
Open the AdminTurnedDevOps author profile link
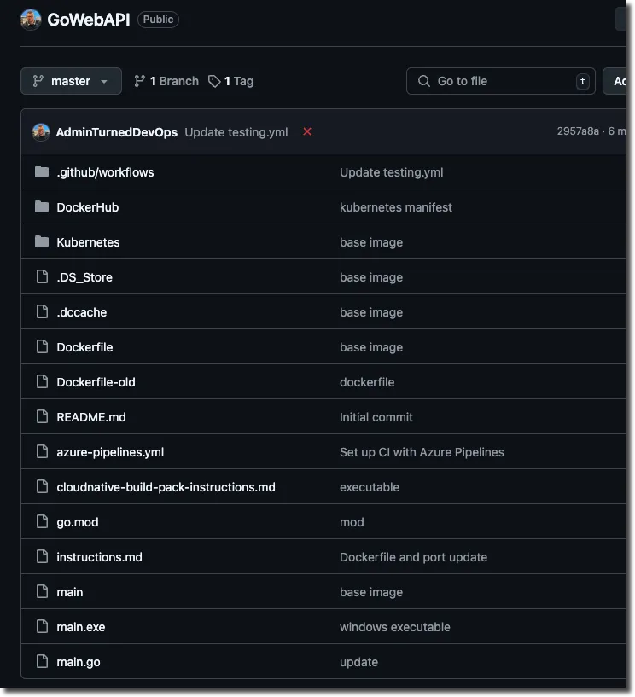click(x=117, y=132)
